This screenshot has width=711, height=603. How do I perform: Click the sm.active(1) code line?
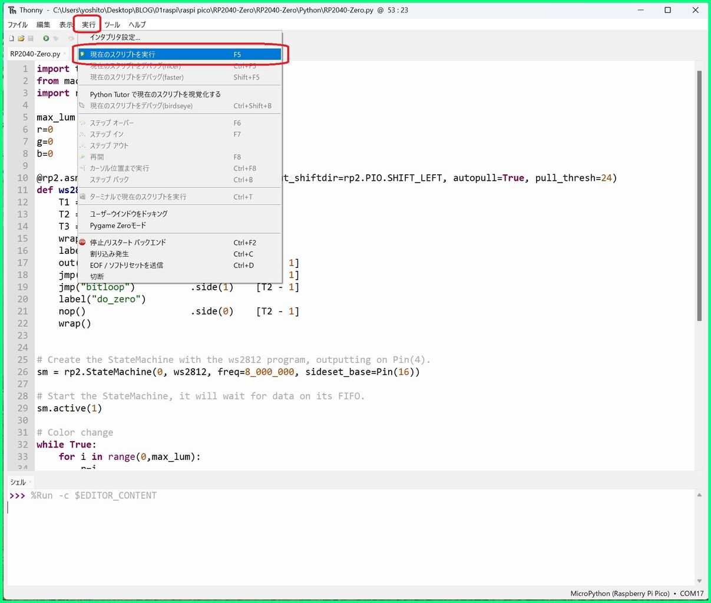70,408
